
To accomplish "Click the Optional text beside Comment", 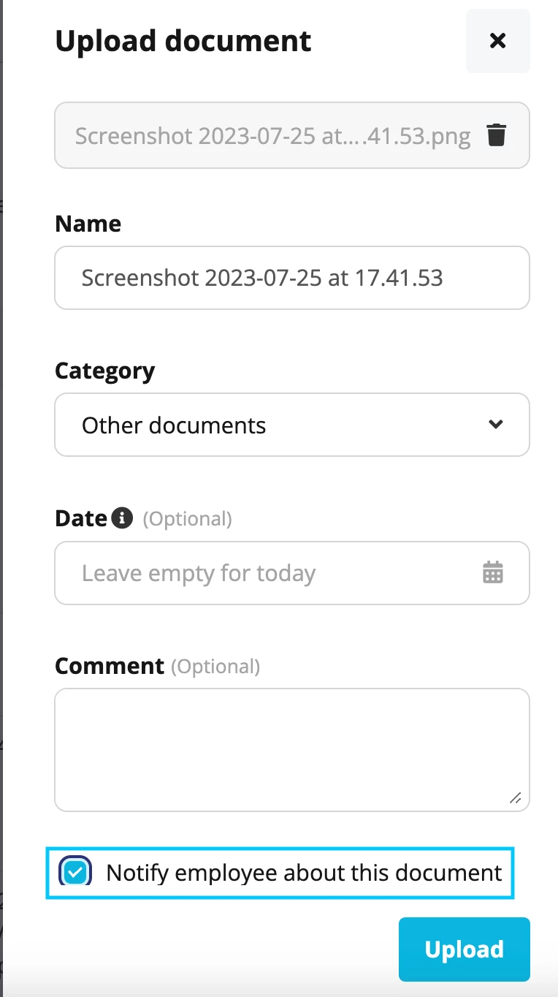I will coord(215,666).
